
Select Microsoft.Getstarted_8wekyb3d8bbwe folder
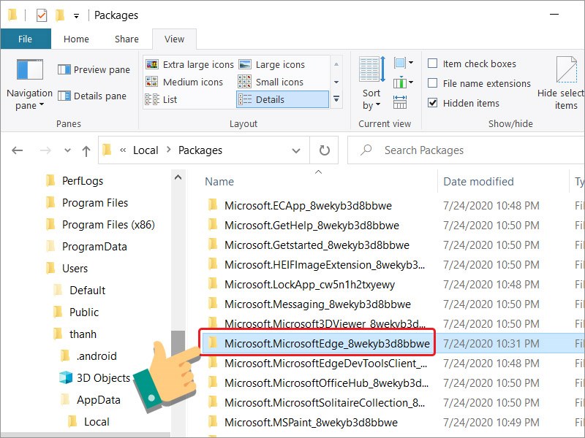click(317, 245)
